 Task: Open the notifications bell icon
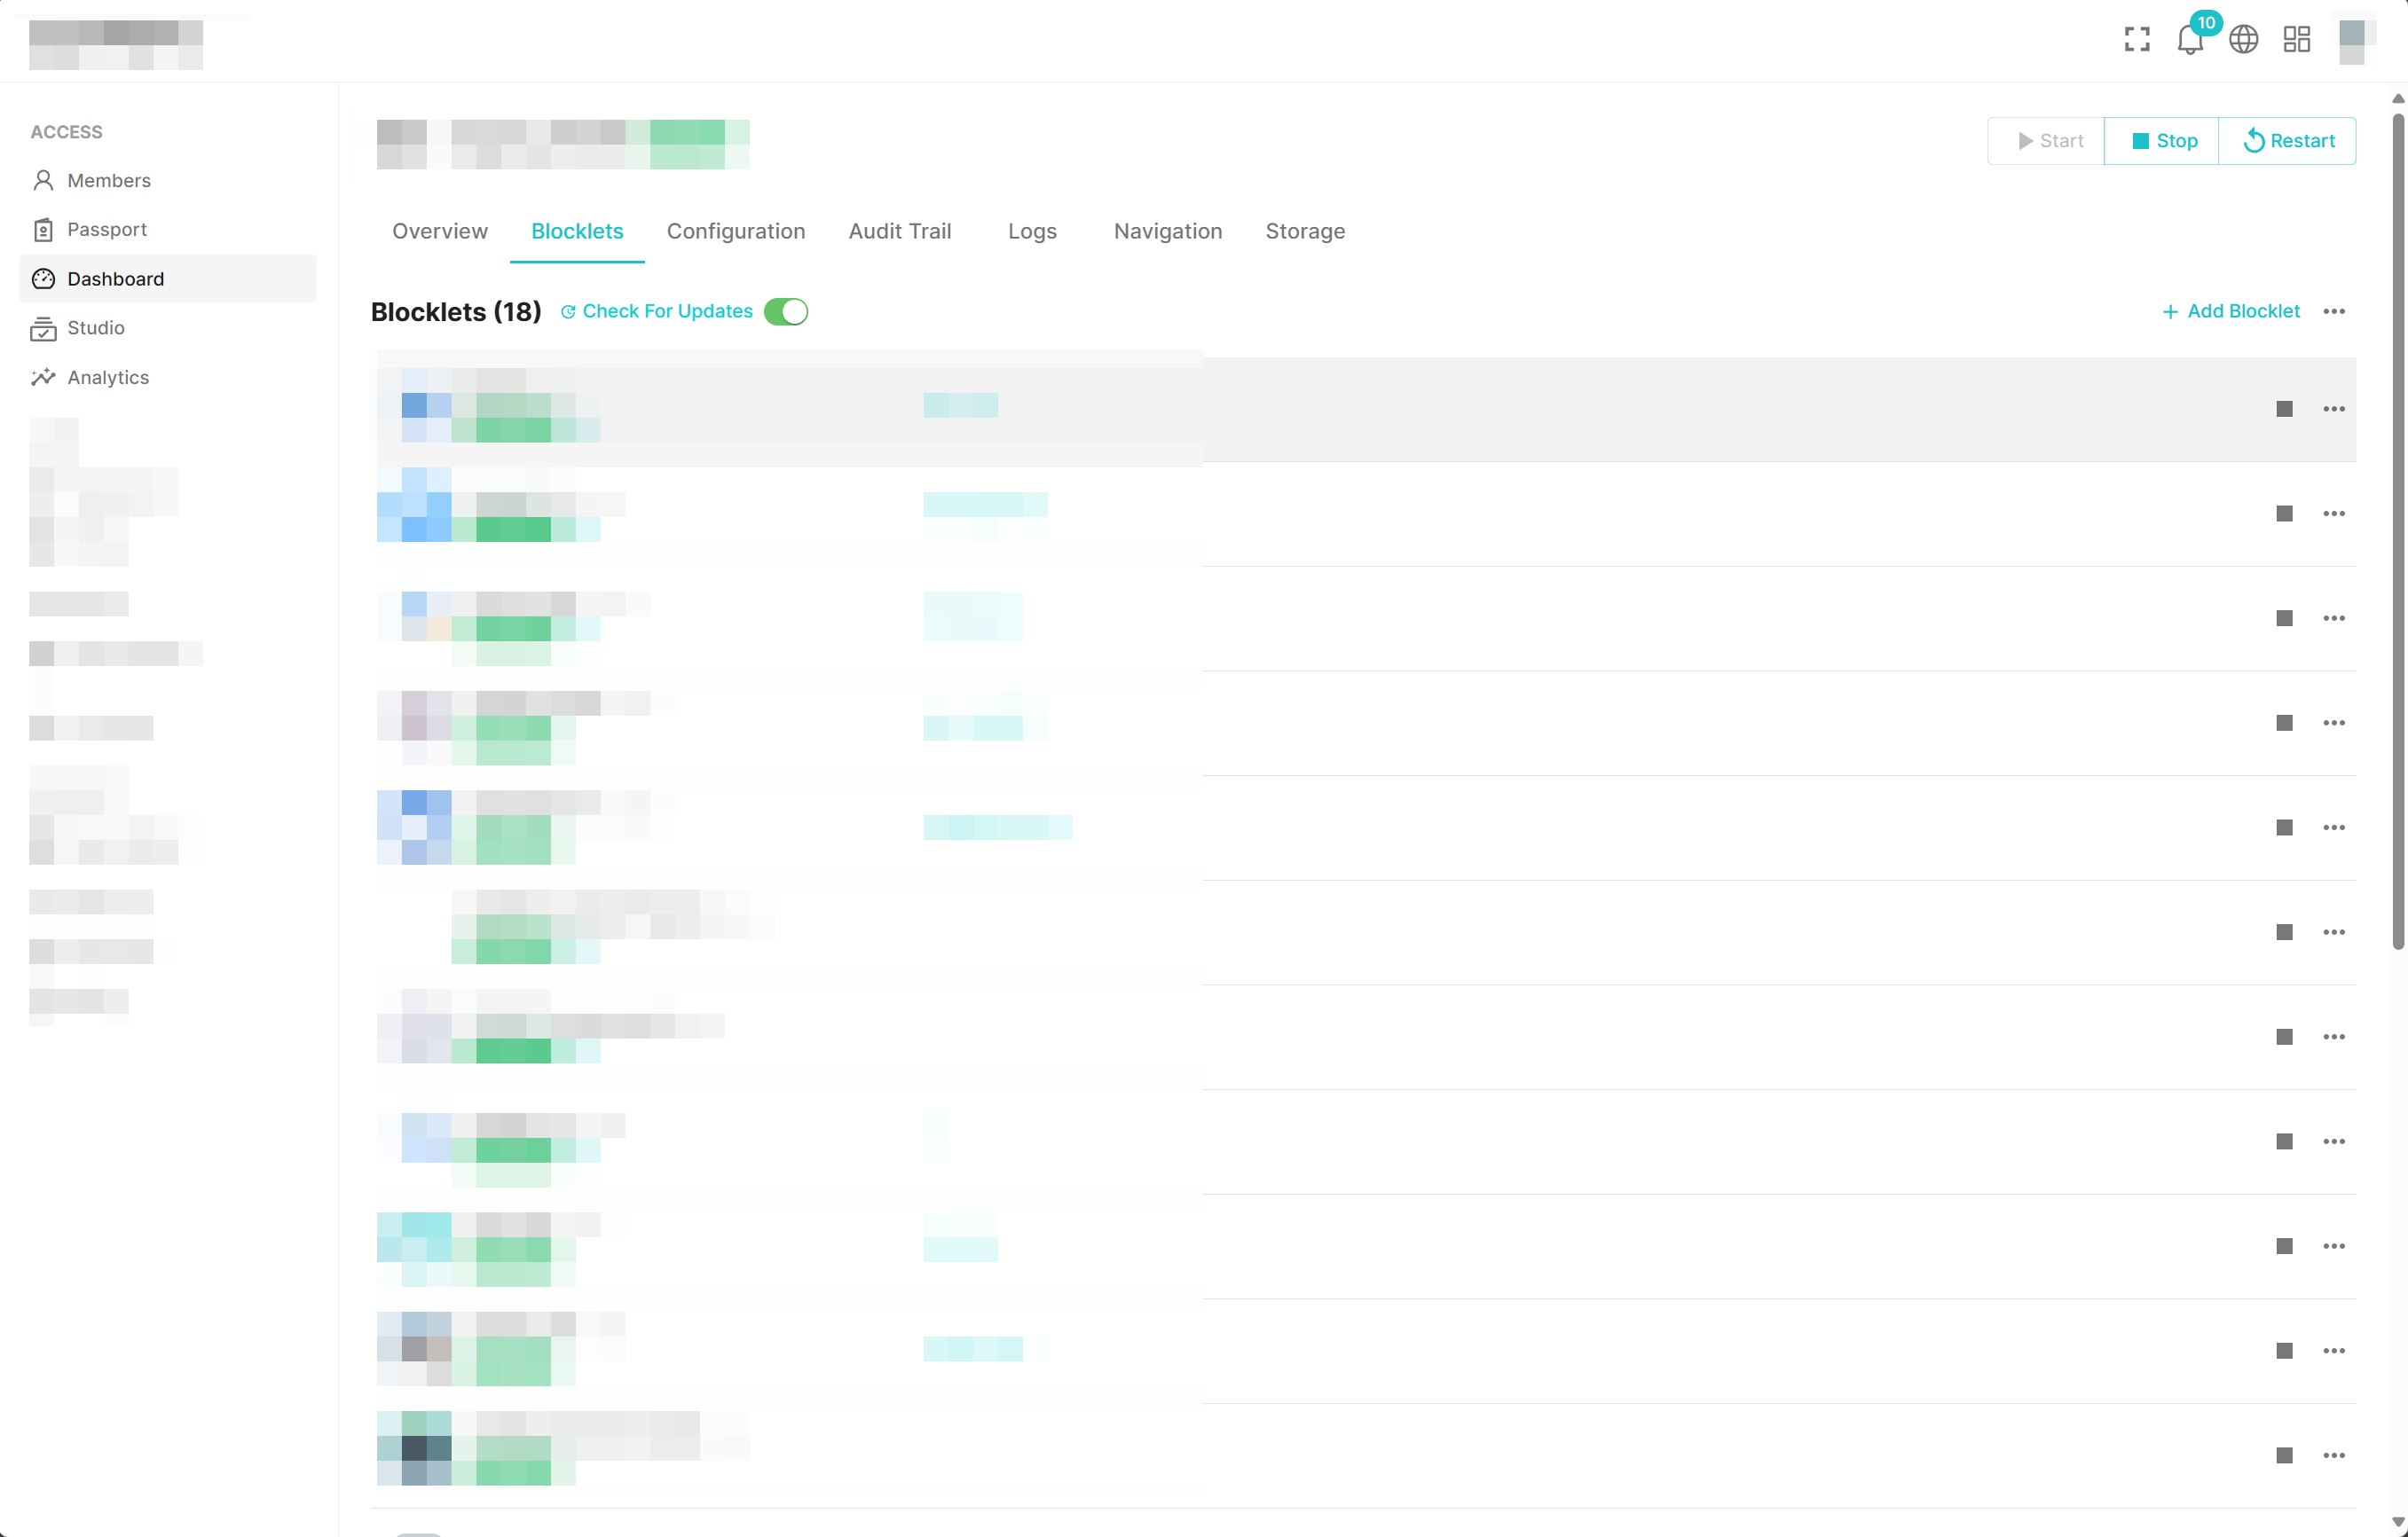point(2189,40)
